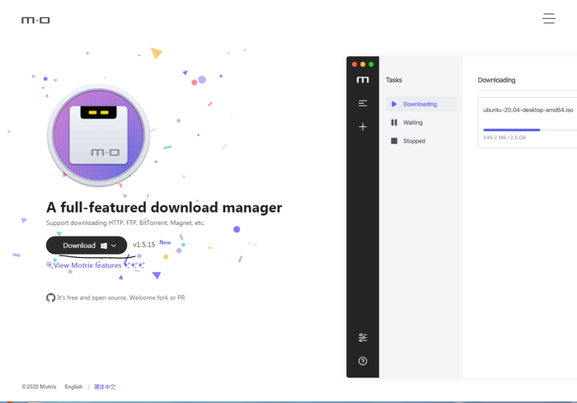Click the Tasks heading in the app panel
The height and width of the screenshot is (403, 577).
pos(394,80)
